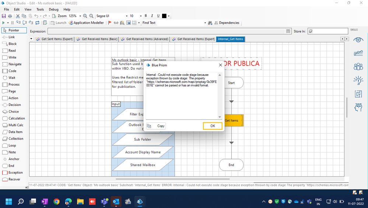Click OK in the Blue Prism dialog
Image resolution: width=368 pixels, height=208 pixels.
[x=213, y=126]
